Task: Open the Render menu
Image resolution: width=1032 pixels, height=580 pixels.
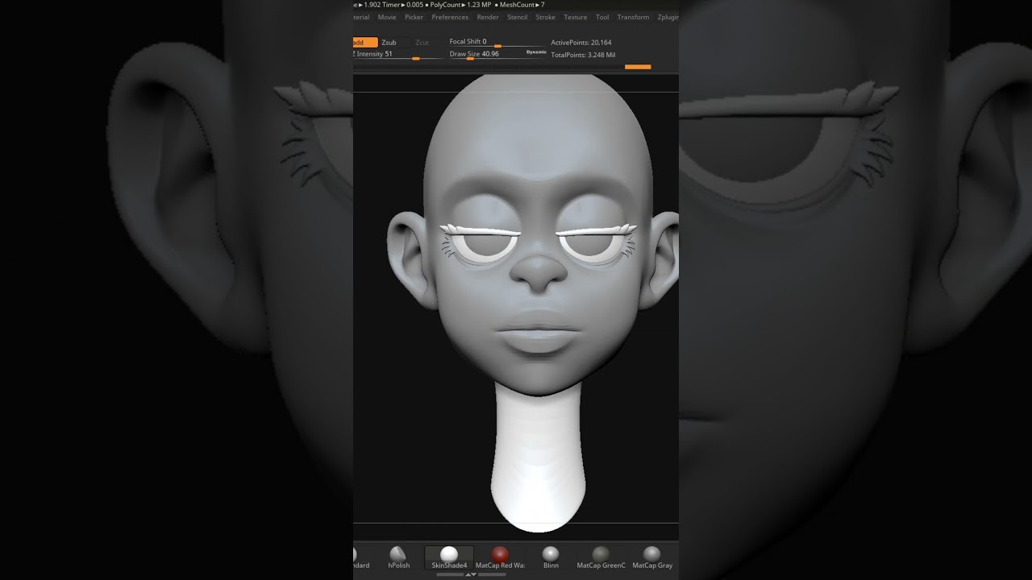Action: tap(488, 17)
